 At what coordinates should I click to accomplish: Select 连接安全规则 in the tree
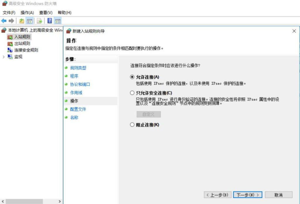[x=26, y=50]
